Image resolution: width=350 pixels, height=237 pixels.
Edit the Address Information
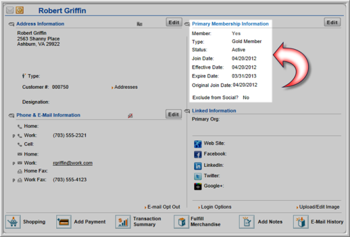174,22
